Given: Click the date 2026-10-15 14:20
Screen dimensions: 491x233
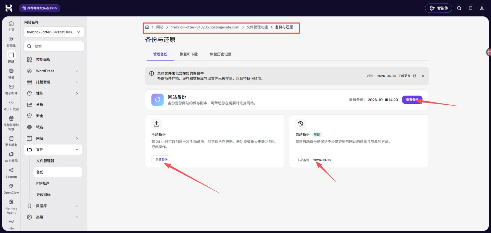Looking at the screenshot, I should tap(383, 100).
